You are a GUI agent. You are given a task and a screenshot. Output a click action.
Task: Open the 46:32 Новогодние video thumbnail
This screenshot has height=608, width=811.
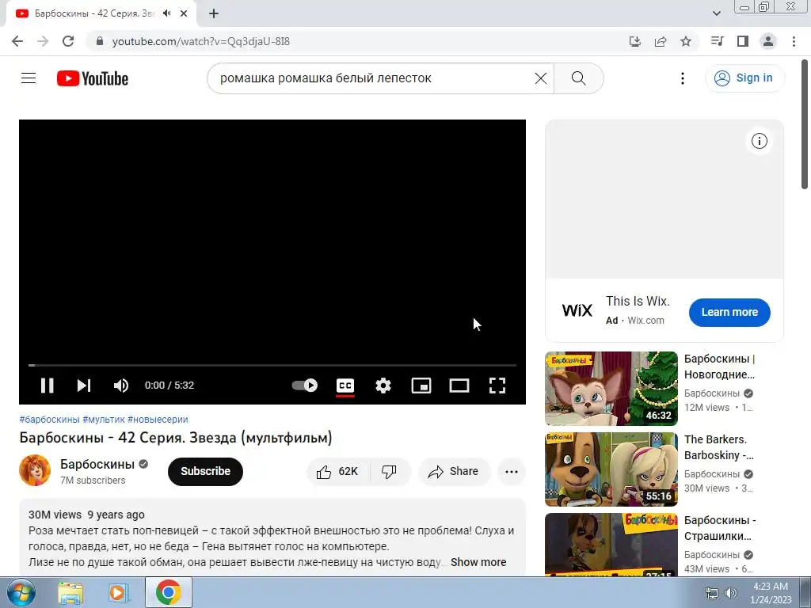(611, 388)
